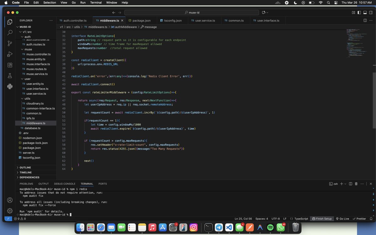Click Prettier in status bar

click(359, 219)
